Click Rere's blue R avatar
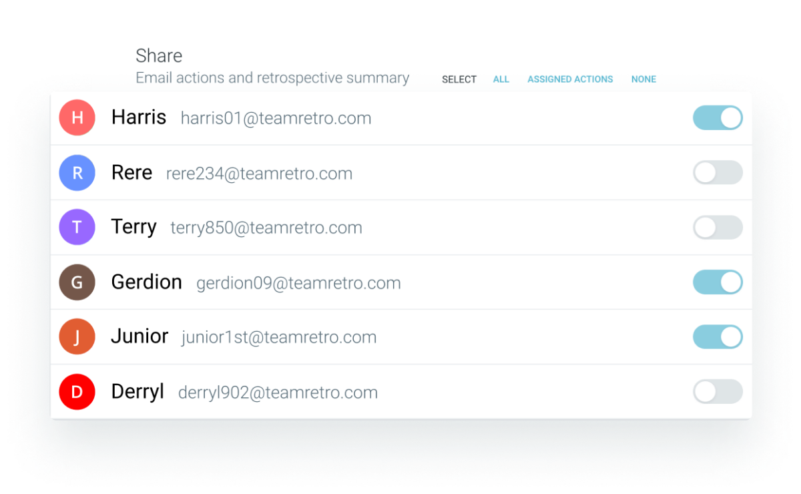 77,173
